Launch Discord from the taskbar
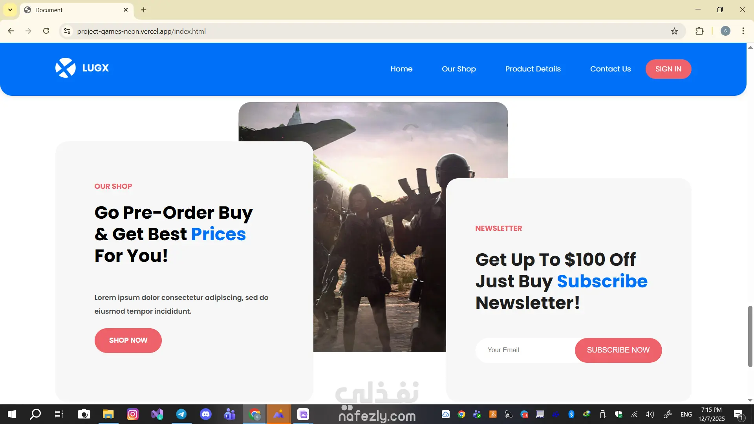The height and width of the screenshot is (424, 754). pos(205,414)
